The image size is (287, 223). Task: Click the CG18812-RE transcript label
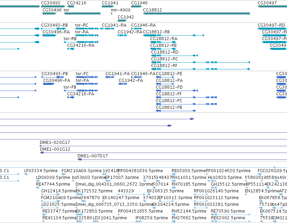164,45
